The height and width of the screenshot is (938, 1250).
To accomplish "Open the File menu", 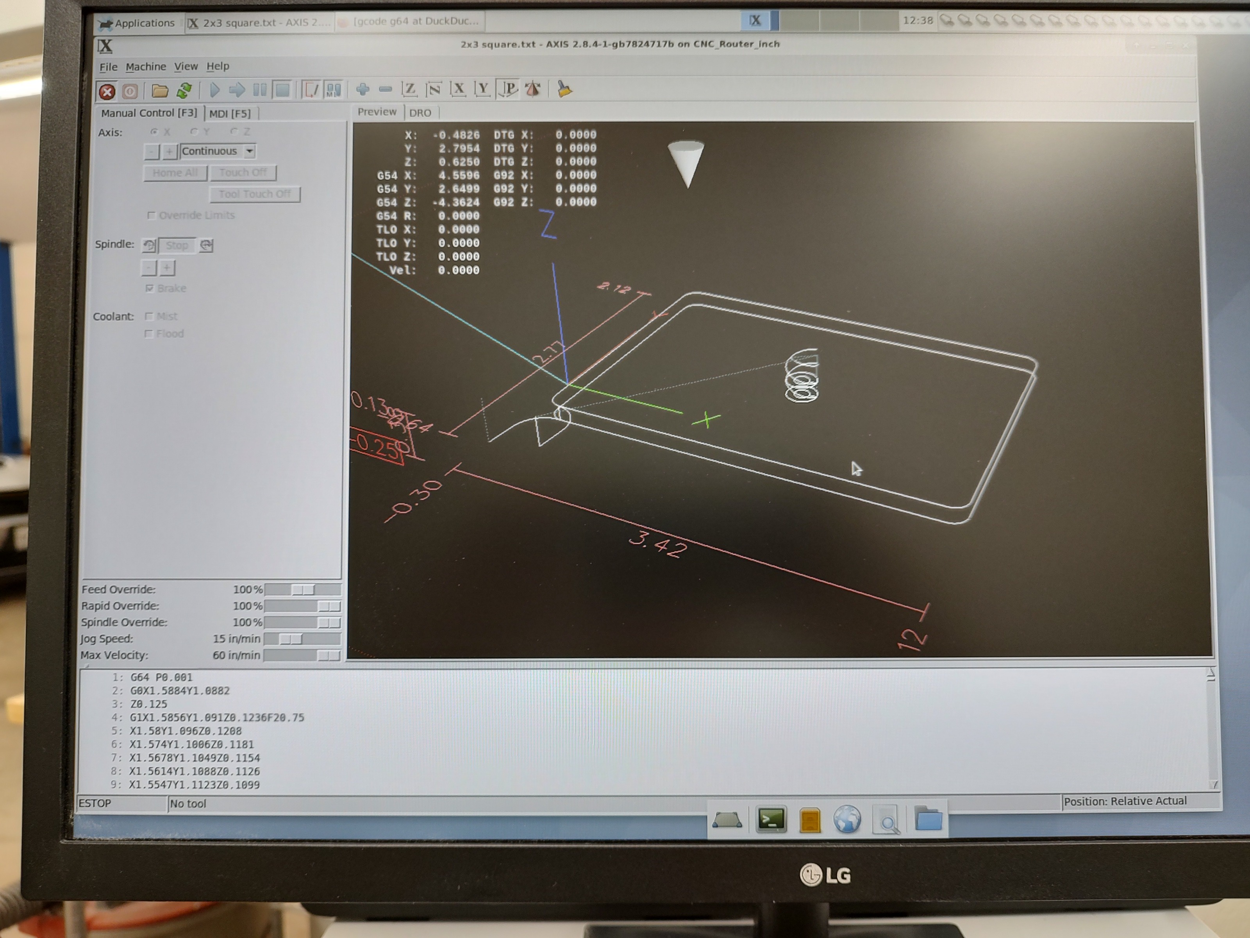I will coord(108,67).
